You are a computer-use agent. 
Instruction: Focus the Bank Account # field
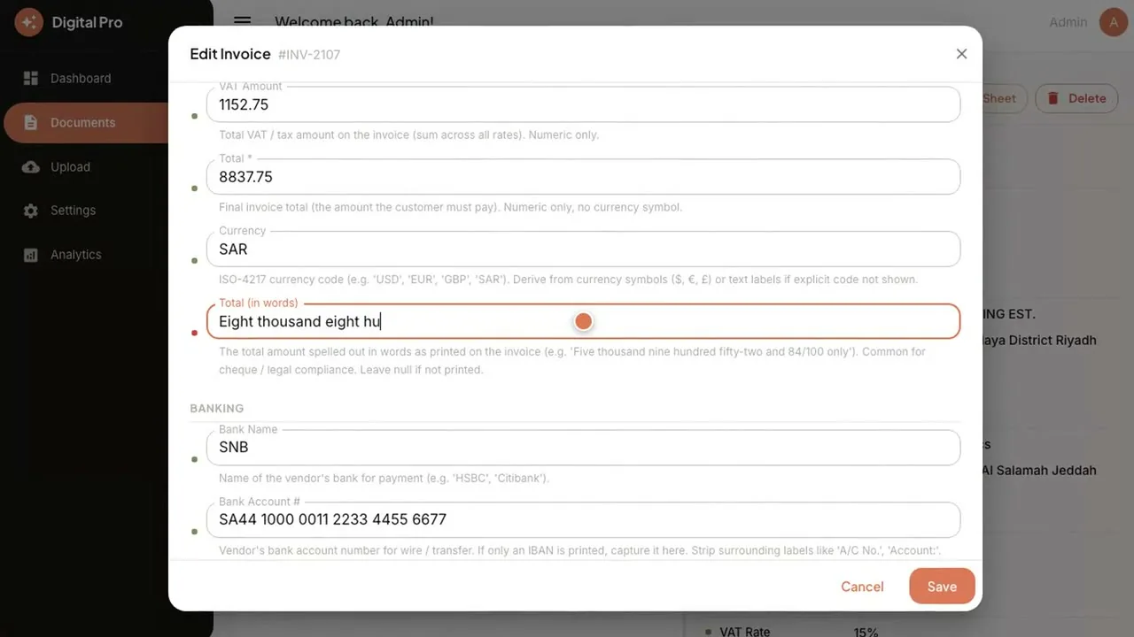[x=583, y=520]
